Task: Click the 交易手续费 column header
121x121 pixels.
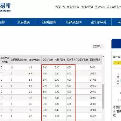Action: click(x=48, y=60)
